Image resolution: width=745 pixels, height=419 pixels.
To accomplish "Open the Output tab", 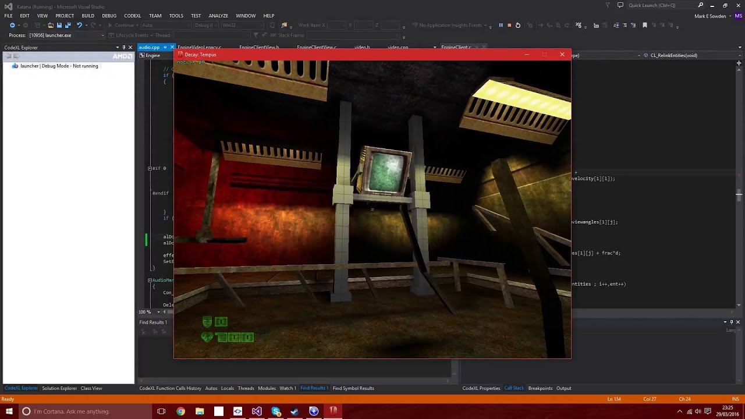I will [x=563, y=388].
